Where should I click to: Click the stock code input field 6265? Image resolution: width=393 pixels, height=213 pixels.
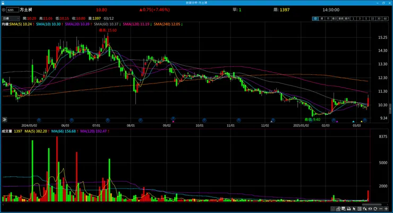[12, 10]
